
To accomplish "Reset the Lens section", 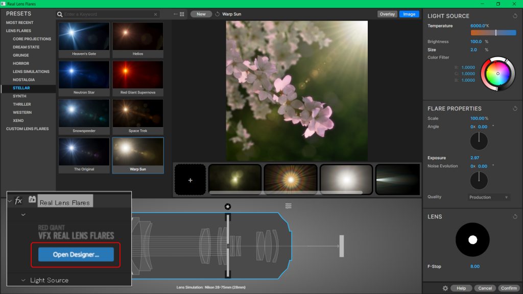I will pos(515,217).
